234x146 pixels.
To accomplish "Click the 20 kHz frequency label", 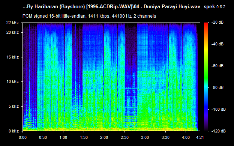I will (x=13, y=32).
